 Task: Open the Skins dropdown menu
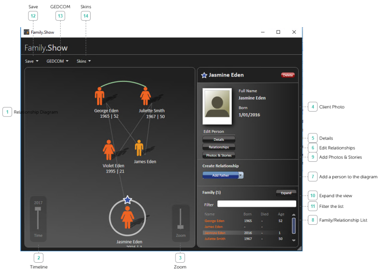pos(84,61)
